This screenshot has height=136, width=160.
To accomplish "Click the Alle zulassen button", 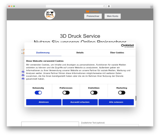I will click(116, 102).
